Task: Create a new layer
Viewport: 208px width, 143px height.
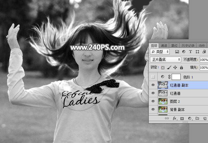Action: click(x=205, y=118)
